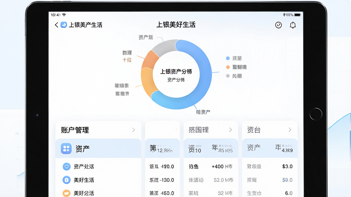This screenshot has width=351, height=197.
Task: Tap the blue app logo beside 上银美产生活
Action: point(64,25)
